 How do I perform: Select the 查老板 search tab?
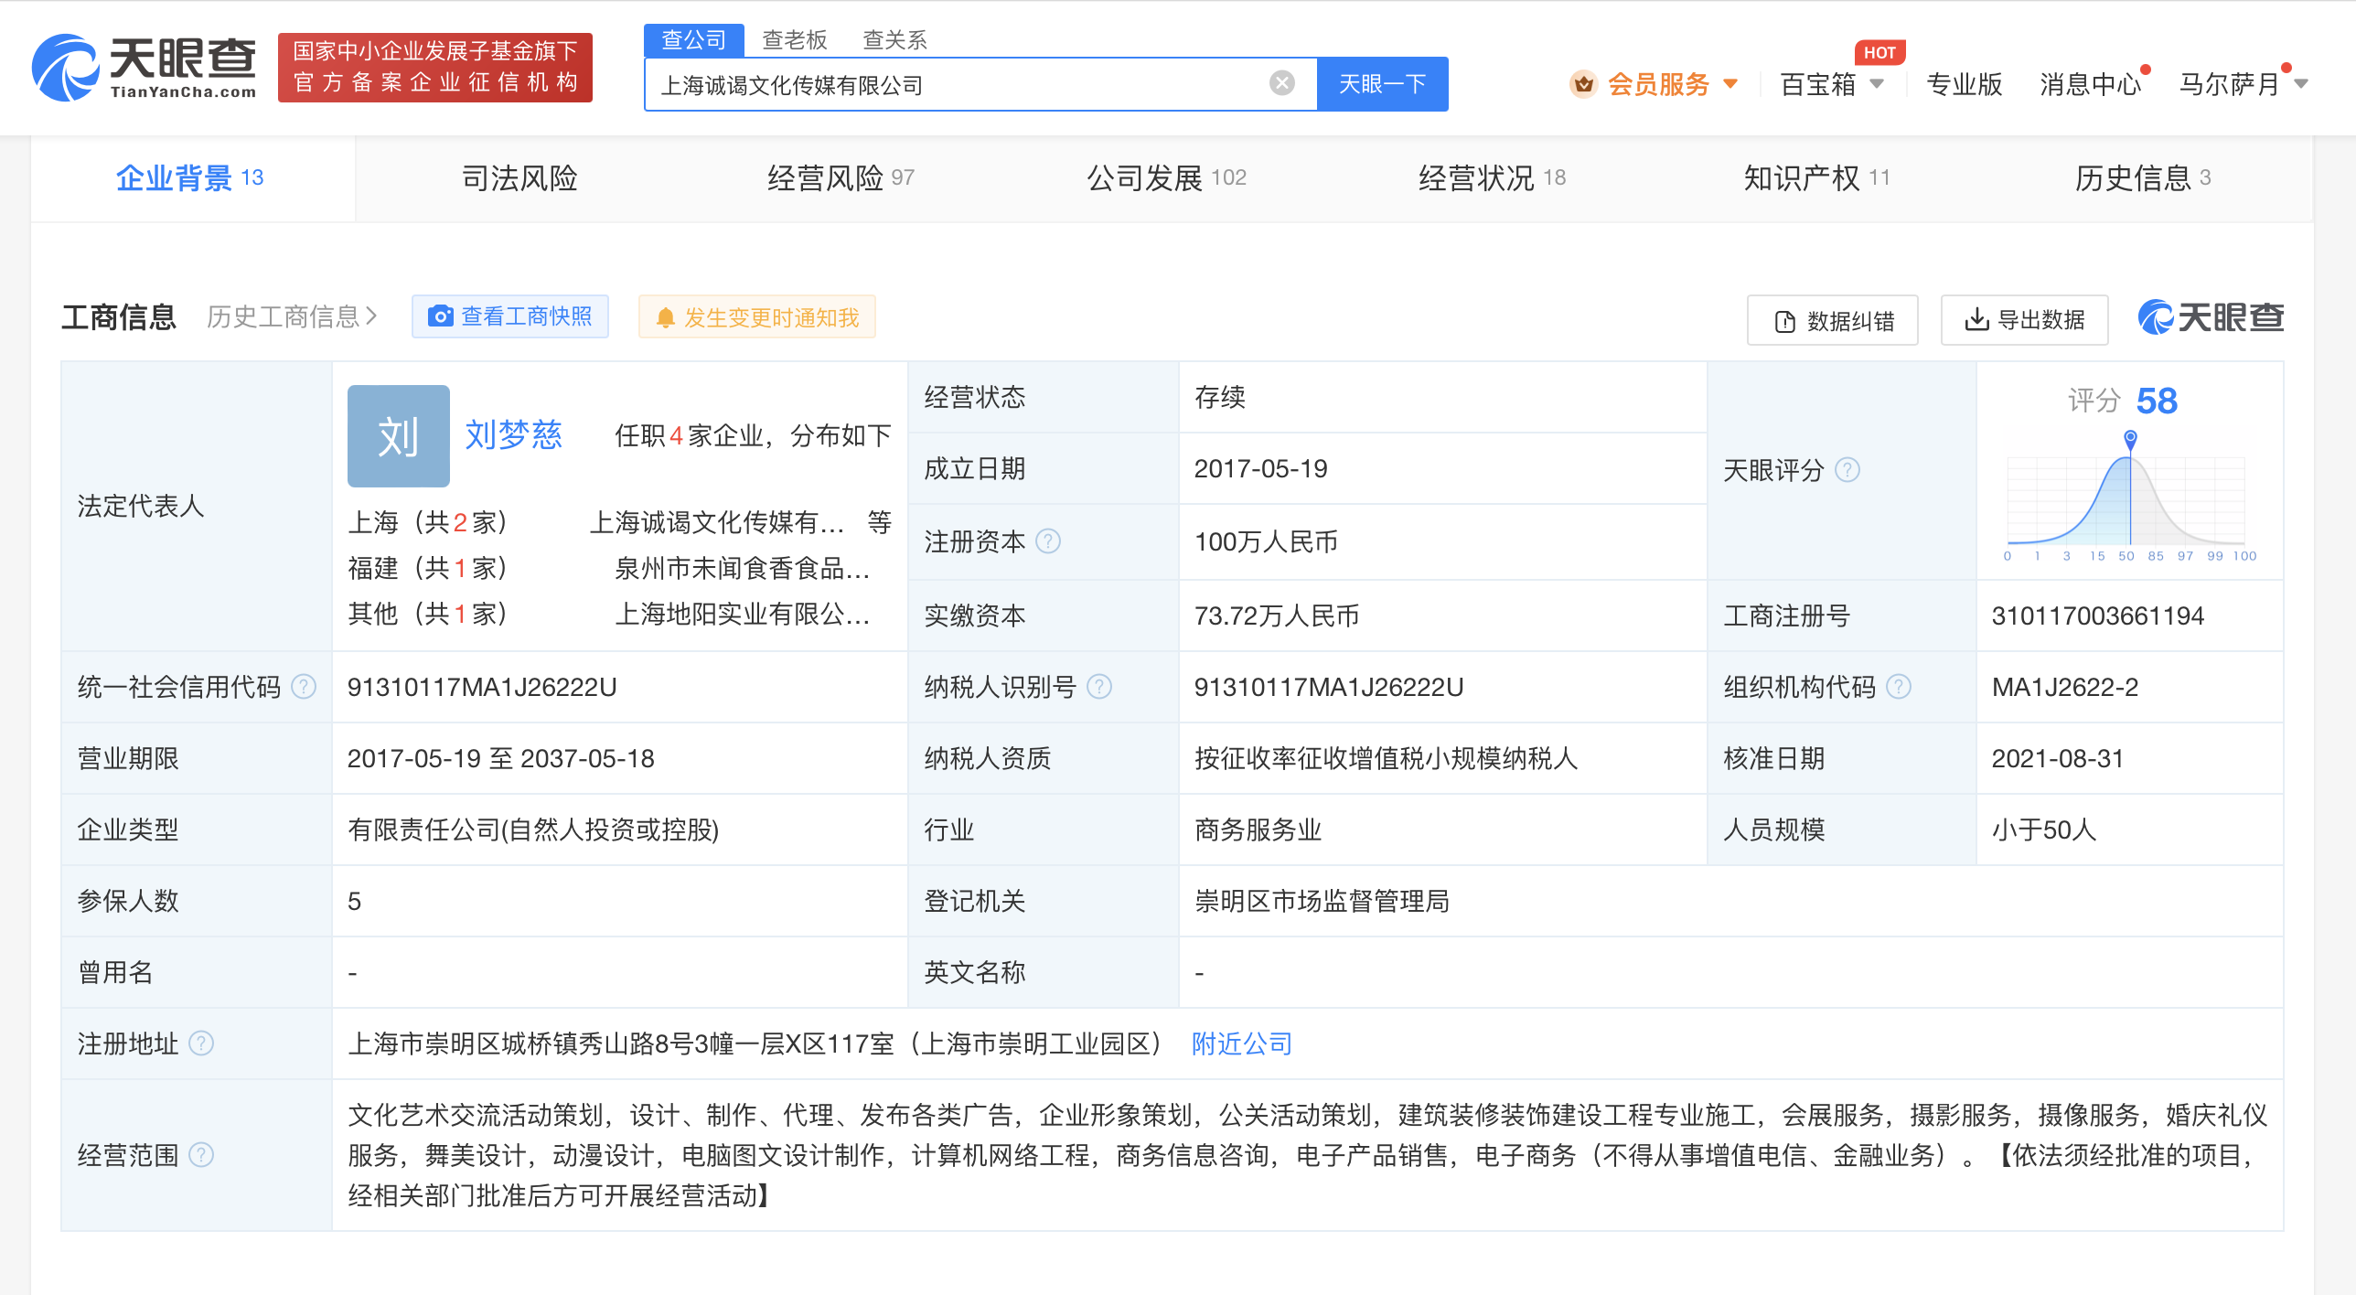point(794,40)
